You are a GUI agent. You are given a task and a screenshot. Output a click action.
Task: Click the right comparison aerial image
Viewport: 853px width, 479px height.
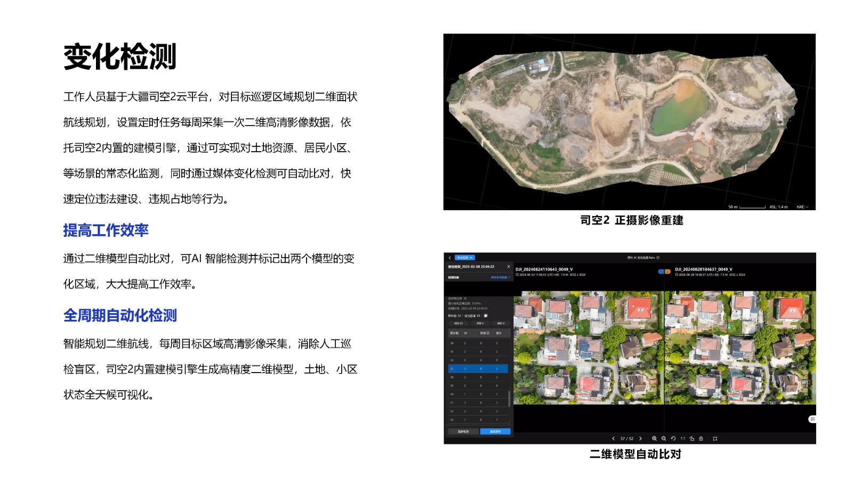point(740,348)
